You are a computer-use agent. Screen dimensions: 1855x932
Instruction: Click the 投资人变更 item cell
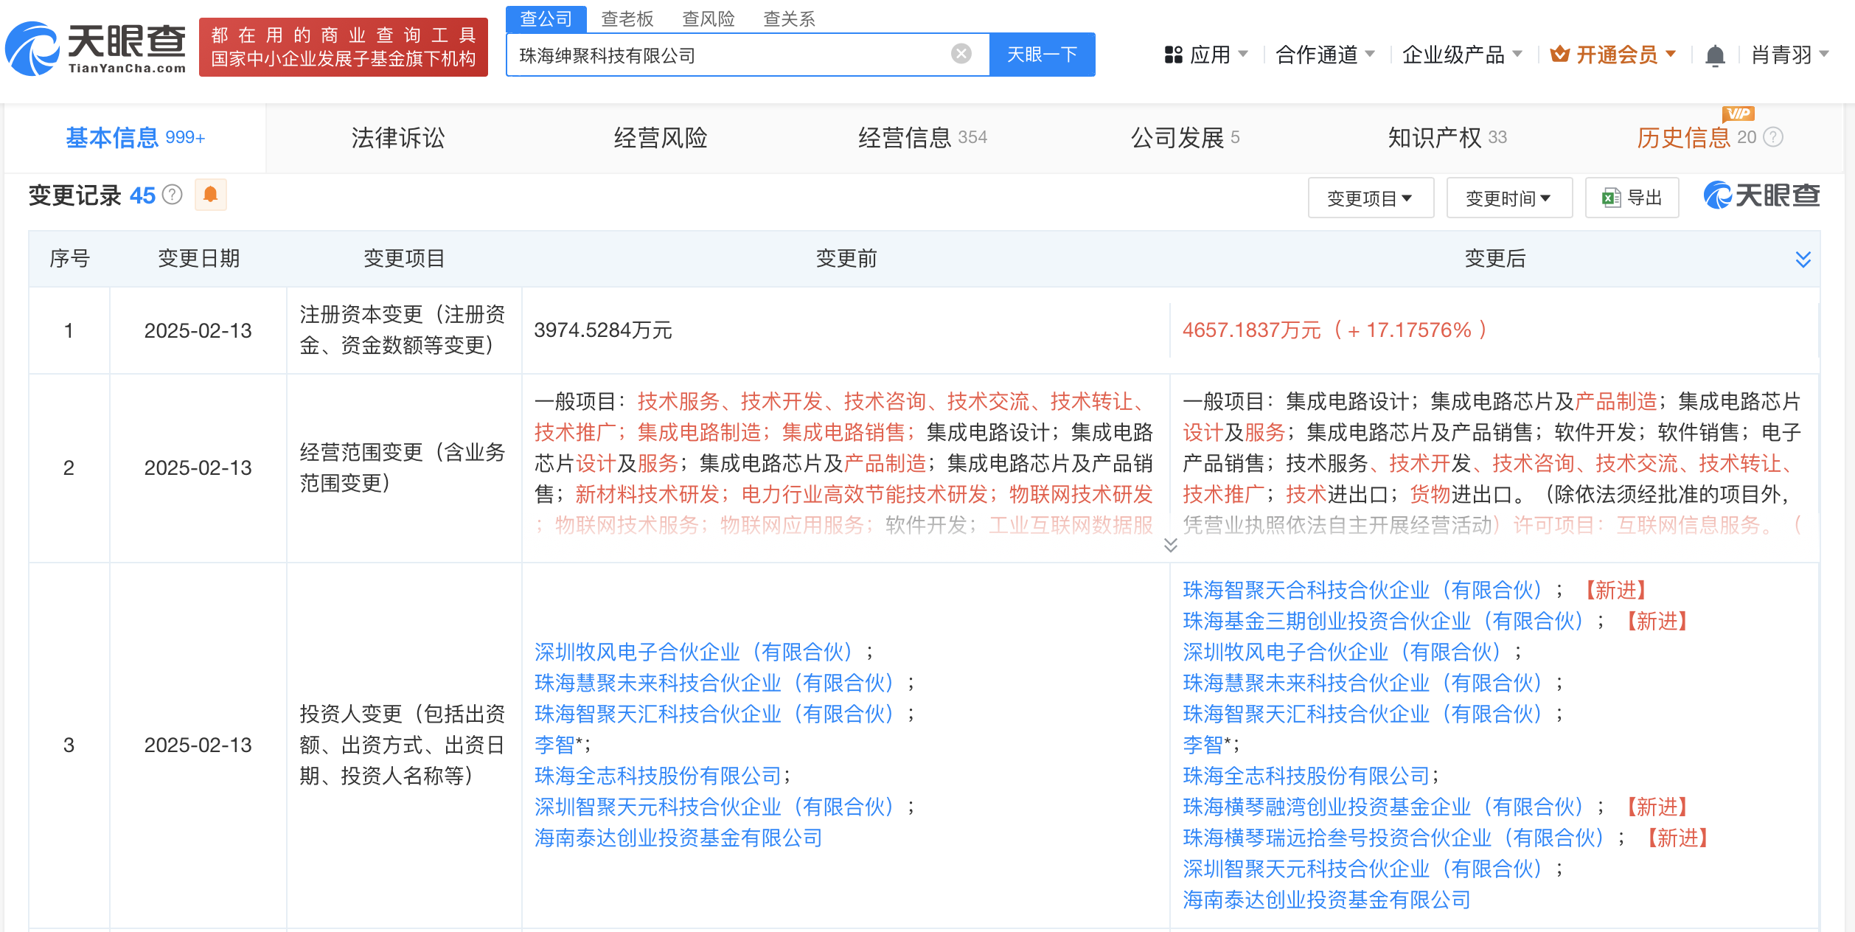403,745
